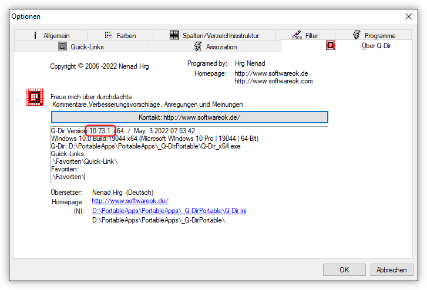This screenshot has width=427, height=290.
Task: Click the 'Favoriten:' line in info box
Action: [65, 169]
